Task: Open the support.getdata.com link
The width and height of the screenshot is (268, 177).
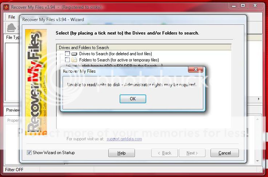Action: [x=124, y=139]
